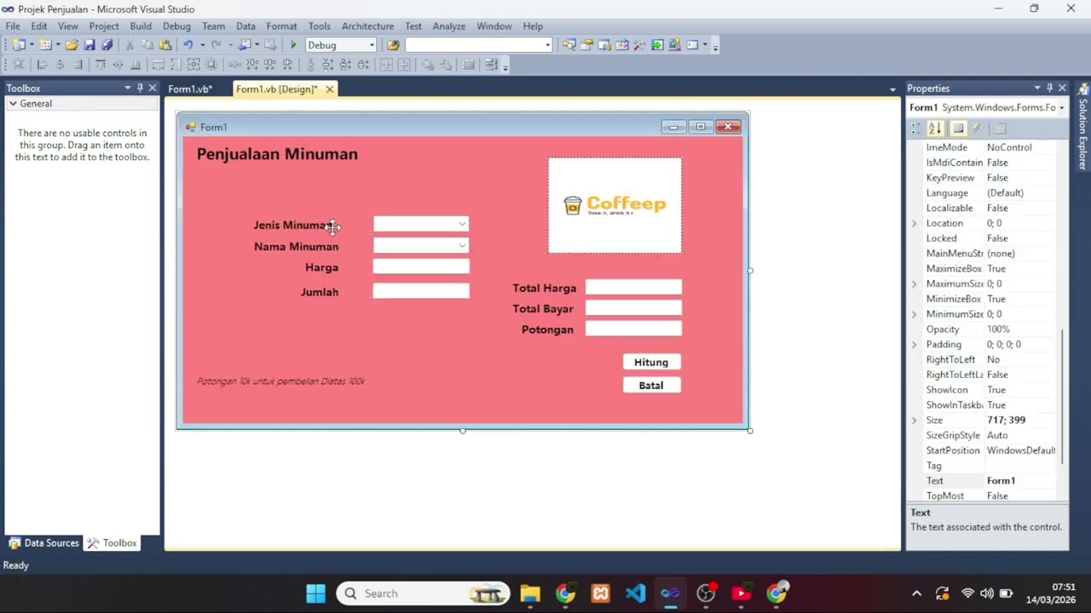Click the Windows Start button
The height and width of the screenshot is (613, 1091).
point(315,593)
